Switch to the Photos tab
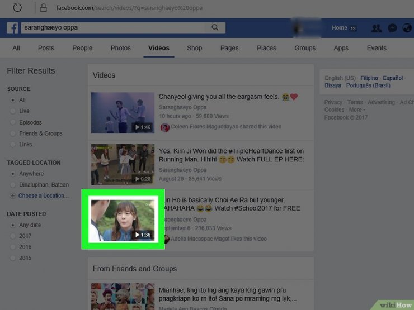The image size is (414, 310). (121, 48)
